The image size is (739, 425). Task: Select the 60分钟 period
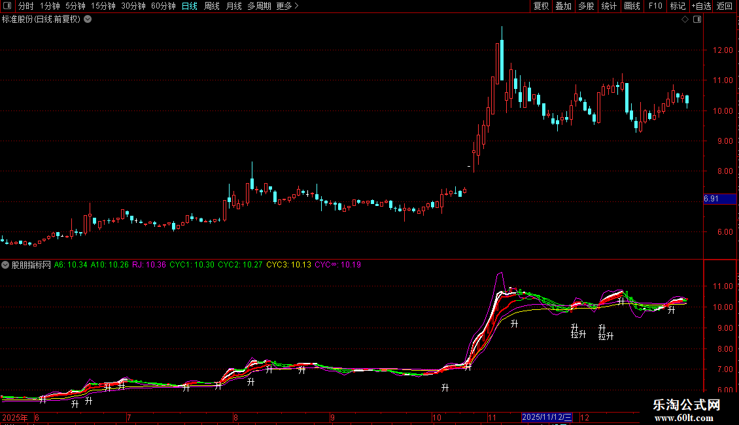(x=163, y=6)
